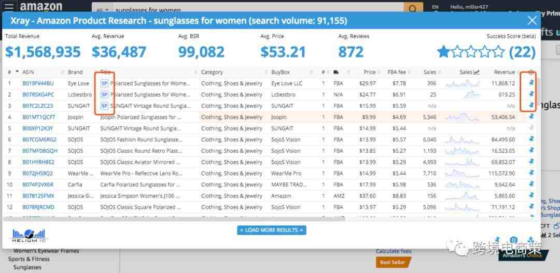The height and width of the screenshot is (273, 560).
Task: Click Best Seller badge
Action: point(392,262)
